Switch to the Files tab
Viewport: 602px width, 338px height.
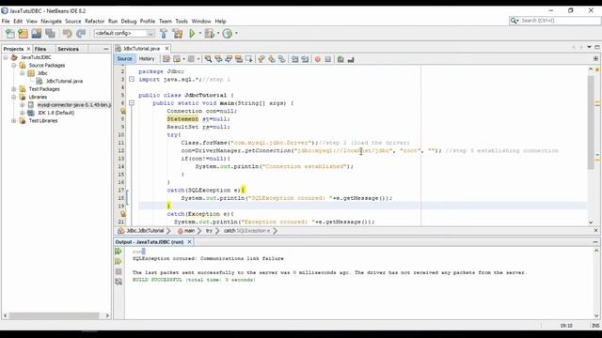pos(40,49)
